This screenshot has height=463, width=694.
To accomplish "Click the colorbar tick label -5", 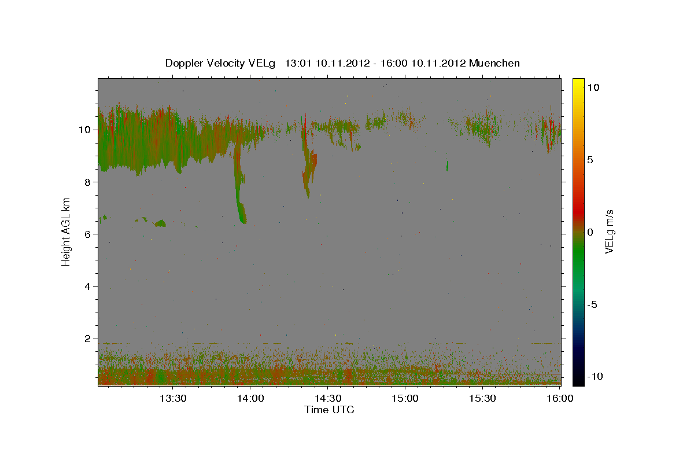I will (592, 304).
